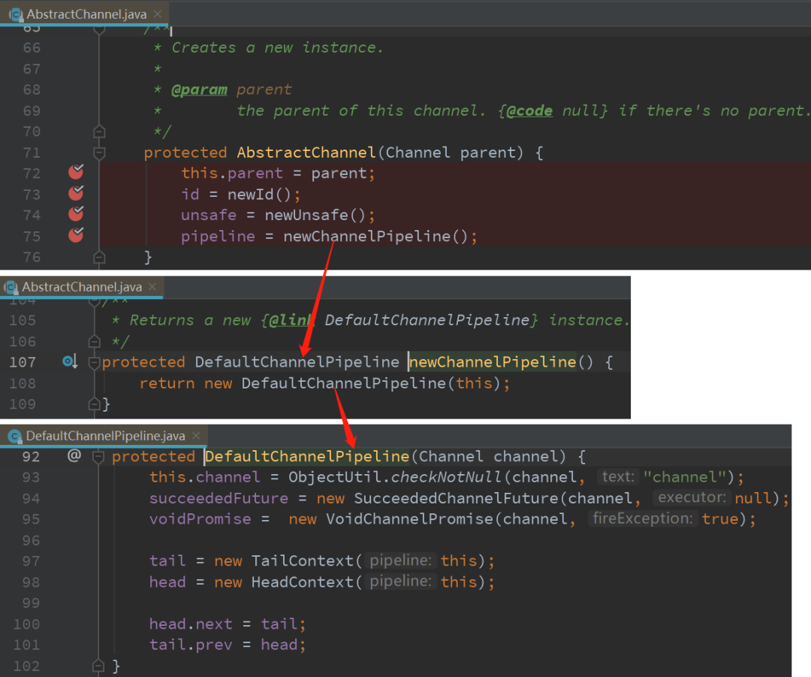811x677 pixels.
Task: Collapse newChannelPipeline method at line 107
Action: [x=94, y=362]
